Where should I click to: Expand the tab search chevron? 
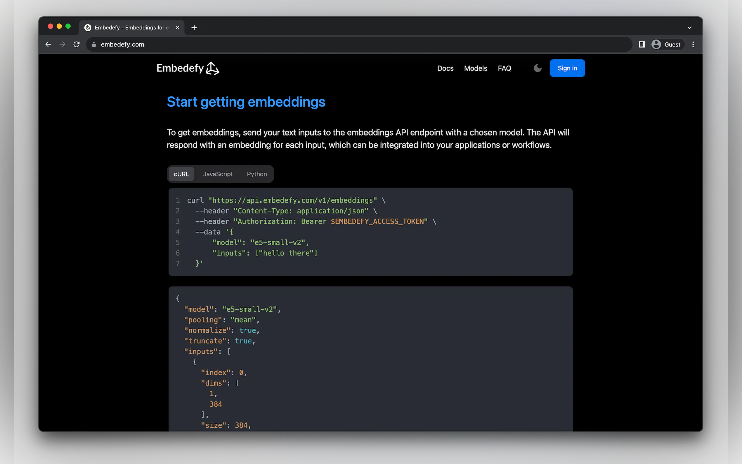coord(689,28)
